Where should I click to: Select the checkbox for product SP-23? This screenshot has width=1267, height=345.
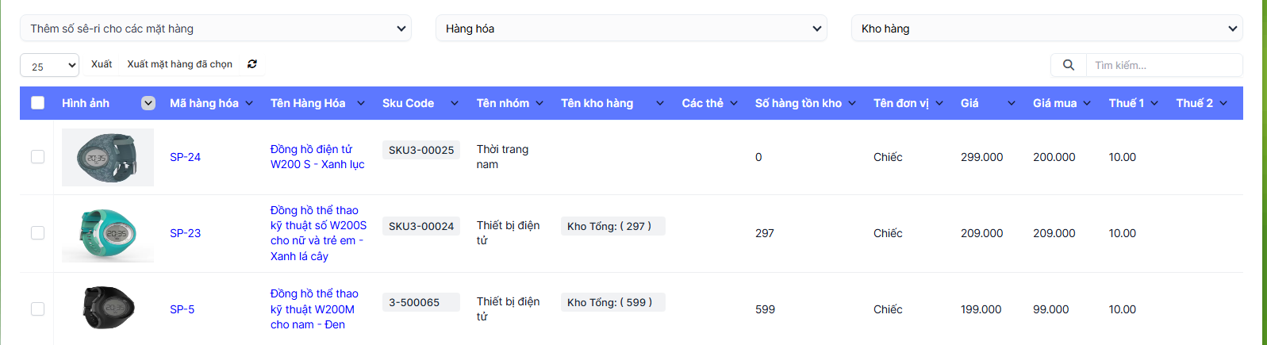(x=37, y=233)
